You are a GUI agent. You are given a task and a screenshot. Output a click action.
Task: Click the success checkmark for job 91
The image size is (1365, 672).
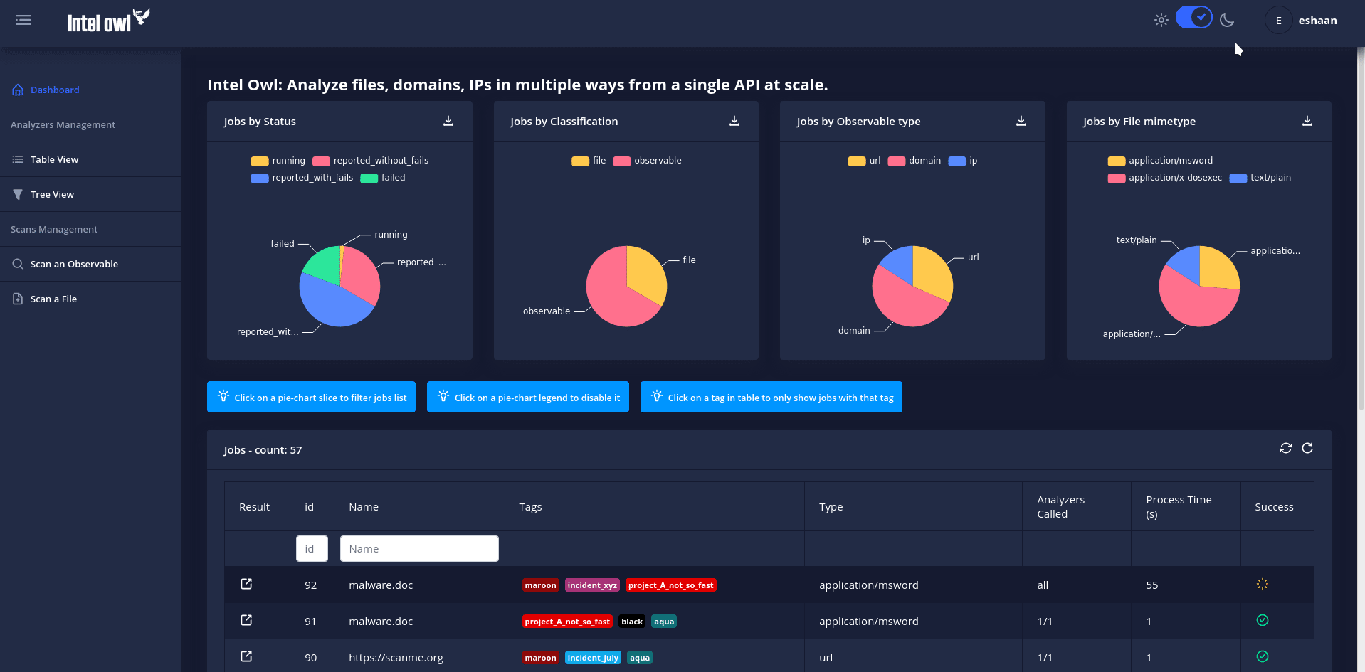[1263, 620]
